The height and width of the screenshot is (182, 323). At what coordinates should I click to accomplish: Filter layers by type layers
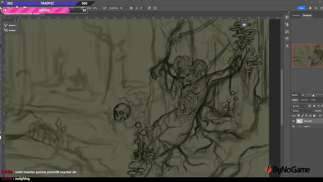(x=318, y=106)
